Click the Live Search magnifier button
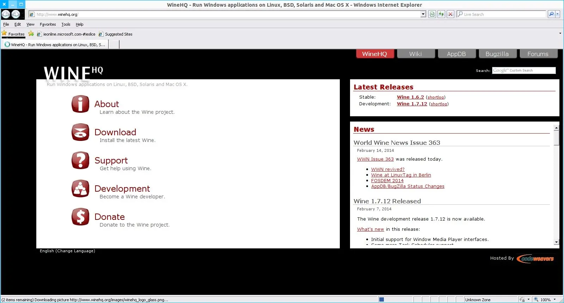The height and width of the screenshot is (303, 564). click(x=551, y=14)
